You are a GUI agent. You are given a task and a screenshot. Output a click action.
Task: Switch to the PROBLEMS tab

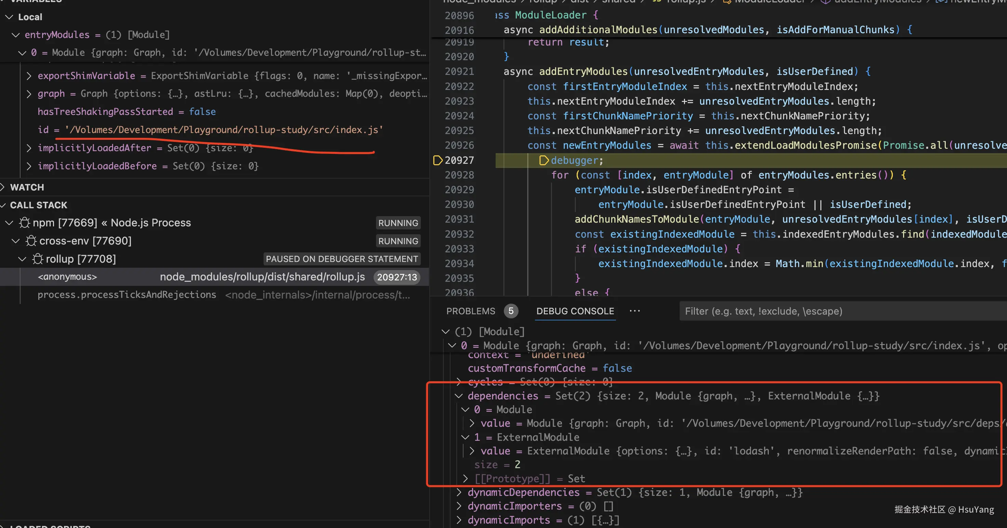coord(471,311)
